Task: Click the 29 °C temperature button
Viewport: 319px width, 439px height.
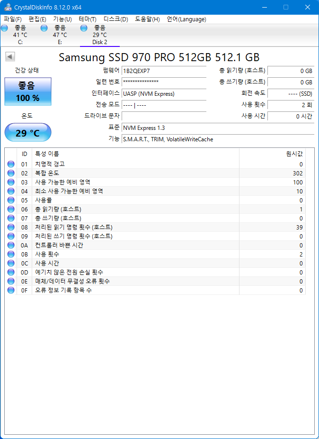Action: [x=28, y=132]
